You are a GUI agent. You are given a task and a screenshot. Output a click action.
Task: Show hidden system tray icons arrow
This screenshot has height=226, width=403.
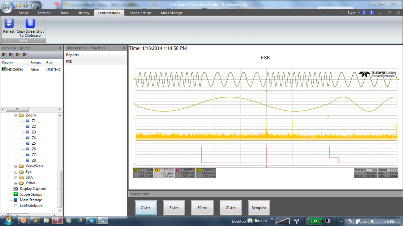click(x=341, y=221)
